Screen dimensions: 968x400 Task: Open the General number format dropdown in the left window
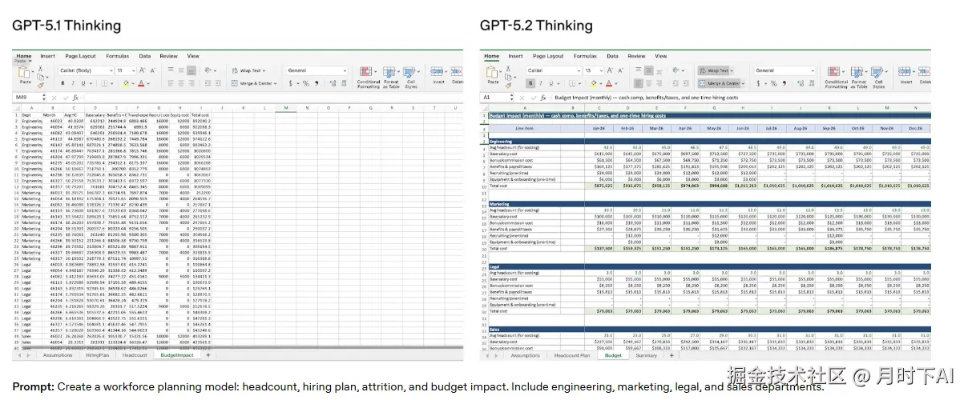pos(345,70)
